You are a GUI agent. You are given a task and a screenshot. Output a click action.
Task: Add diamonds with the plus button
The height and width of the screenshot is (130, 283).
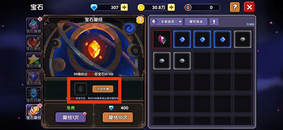[124, 7]
